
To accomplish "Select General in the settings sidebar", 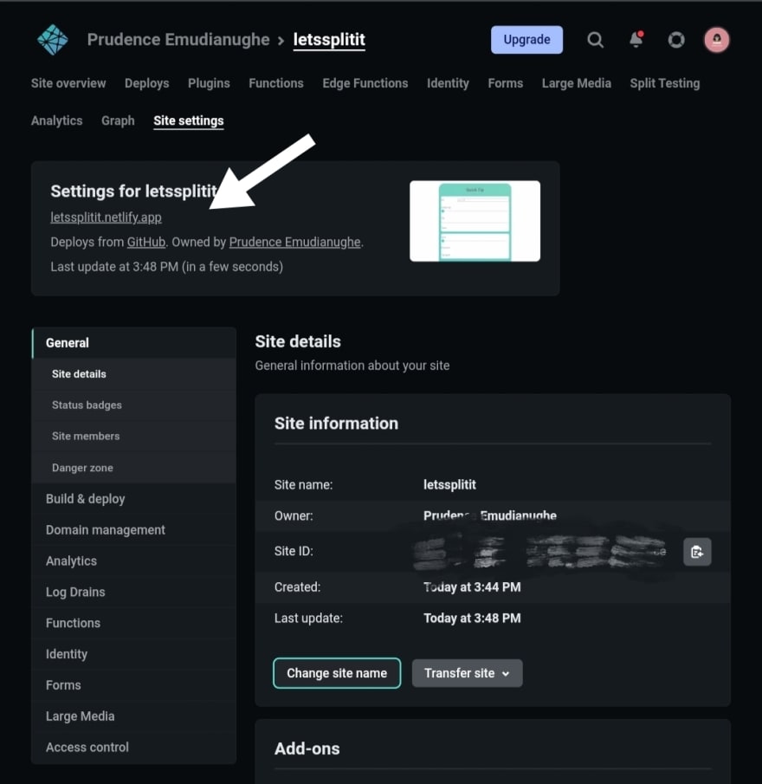I will pyautogui.click(x=134, y=343).
